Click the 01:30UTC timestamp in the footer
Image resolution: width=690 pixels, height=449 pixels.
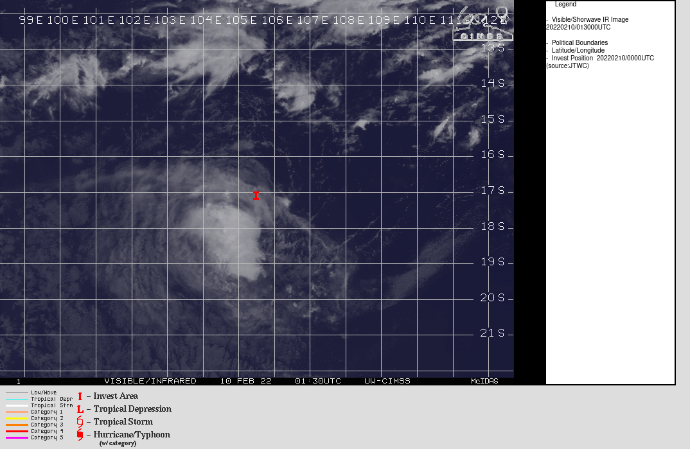(x=318, y=381)
